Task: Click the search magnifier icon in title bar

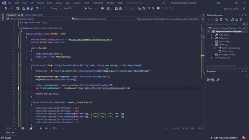Action: (x=164, y=3)
